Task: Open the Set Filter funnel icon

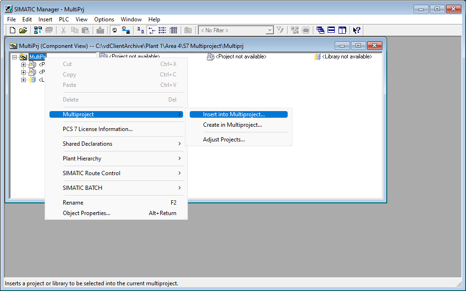Action: [280, 30]
